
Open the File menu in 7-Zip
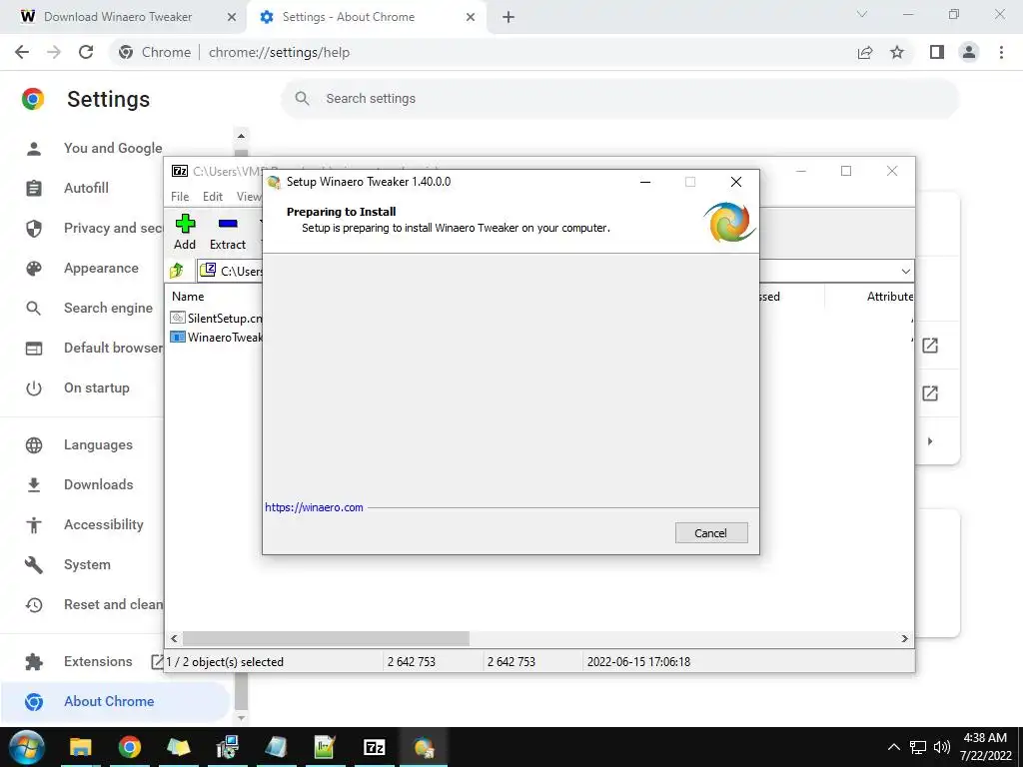coord(180,197)
